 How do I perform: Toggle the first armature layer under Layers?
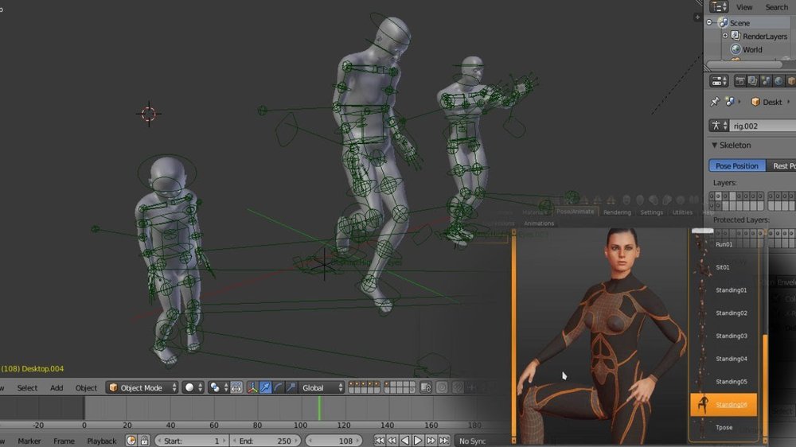pyautogui.click(x=712, y=196)
